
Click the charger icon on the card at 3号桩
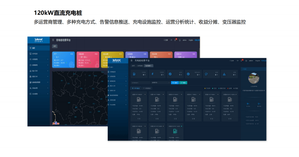(x=175, y=99)
